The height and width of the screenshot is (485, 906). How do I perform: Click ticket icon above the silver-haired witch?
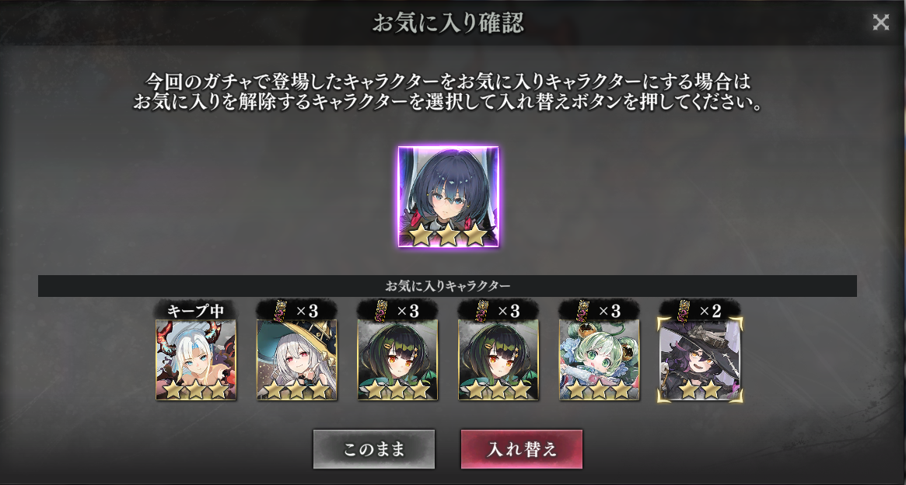click(x=280, y=309)
